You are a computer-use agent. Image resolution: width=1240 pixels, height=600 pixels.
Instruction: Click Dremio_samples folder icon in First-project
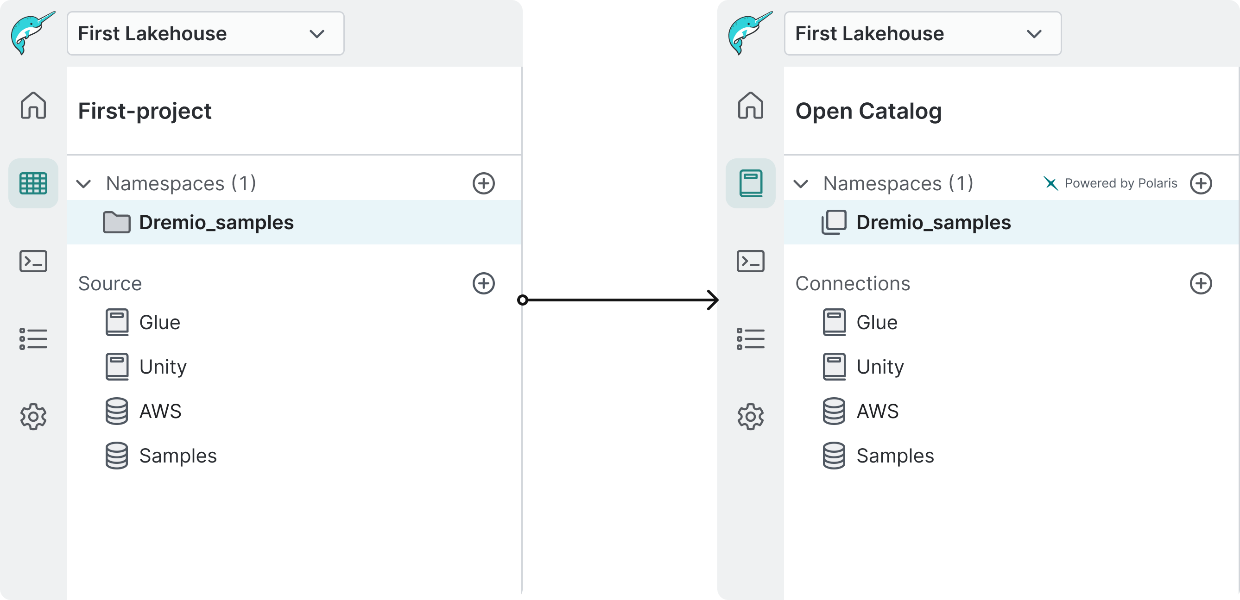coord(116,222)
